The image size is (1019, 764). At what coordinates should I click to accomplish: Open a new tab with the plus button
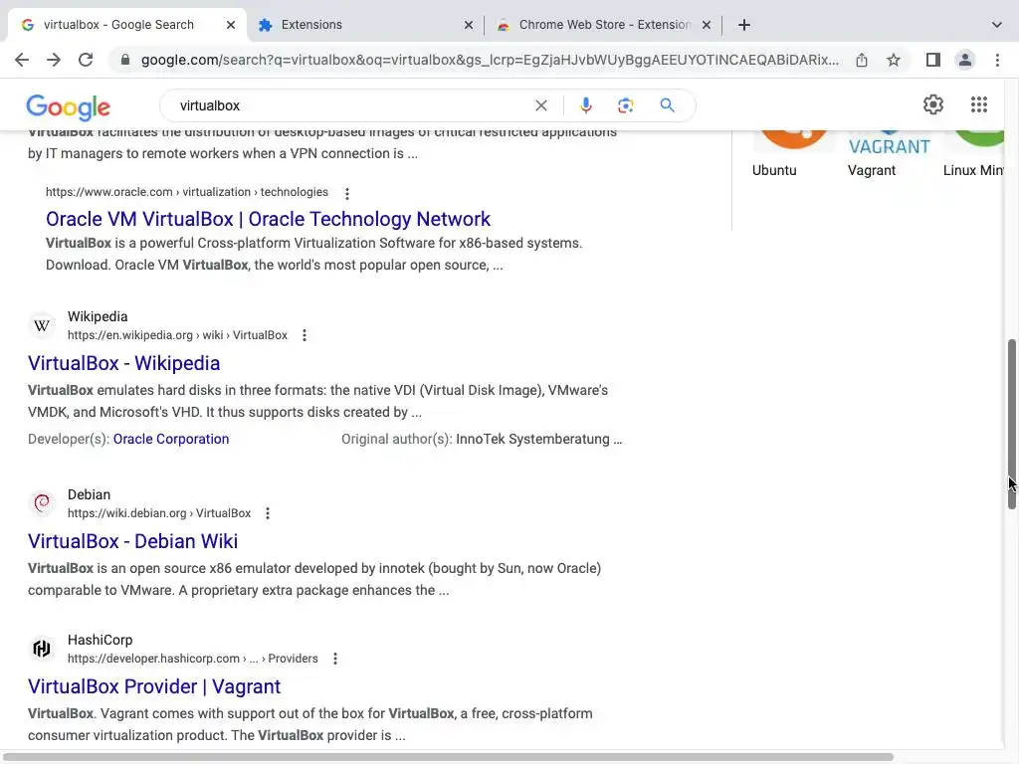[744, 25]
